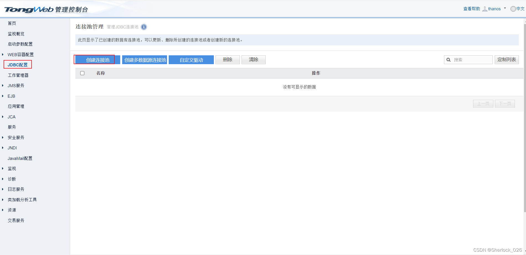Viewport: 526px width, 255px height.
Task: Open the 首页 sidebar item
Action: pos(12,23)
